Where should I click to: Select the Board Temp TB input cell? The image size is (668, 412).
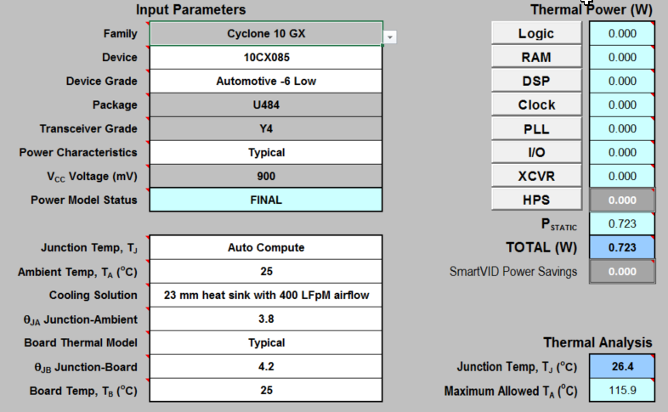click(x=266, y=390)
